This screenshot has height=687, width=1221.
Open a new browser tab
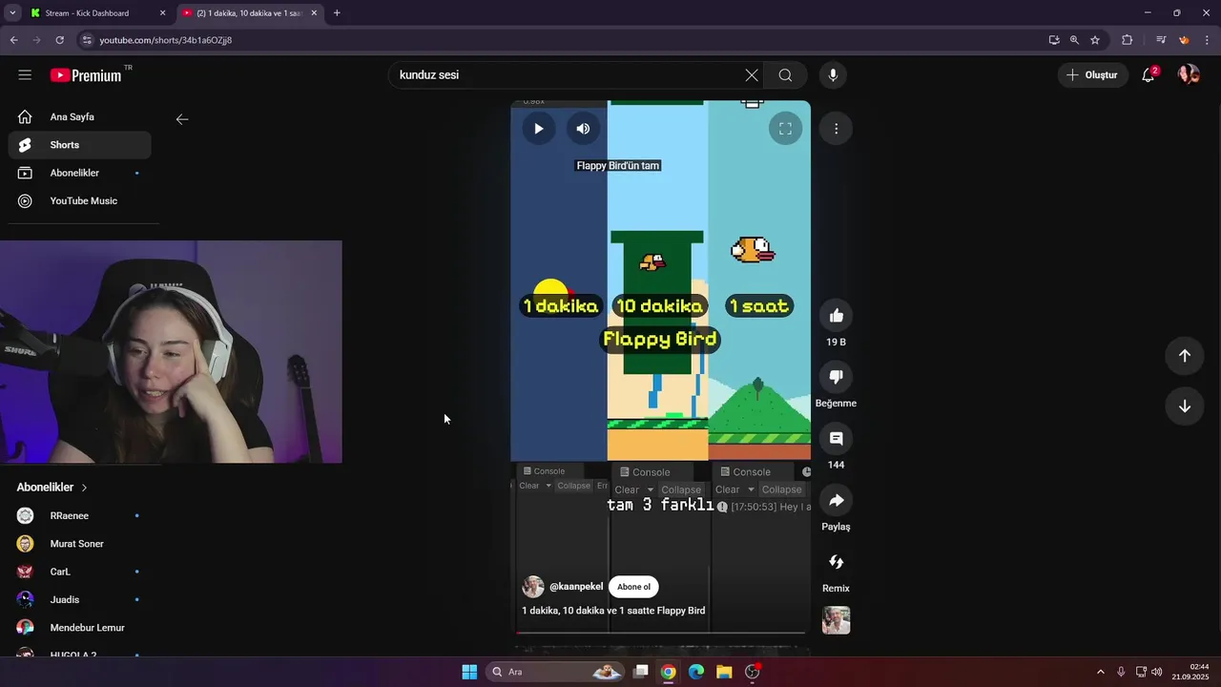coord(337,13)
